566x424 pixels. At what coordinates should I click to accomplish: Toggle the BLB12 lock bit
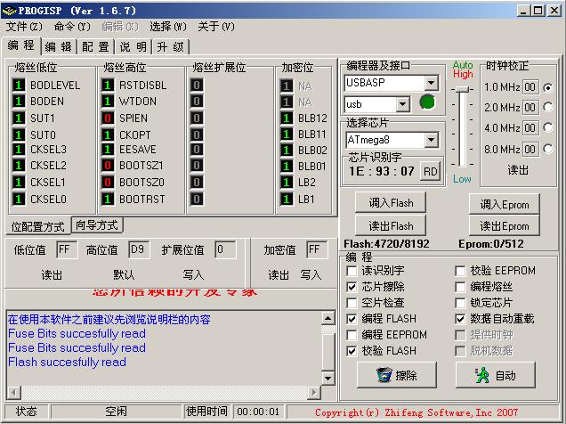(x=287, y=118)
